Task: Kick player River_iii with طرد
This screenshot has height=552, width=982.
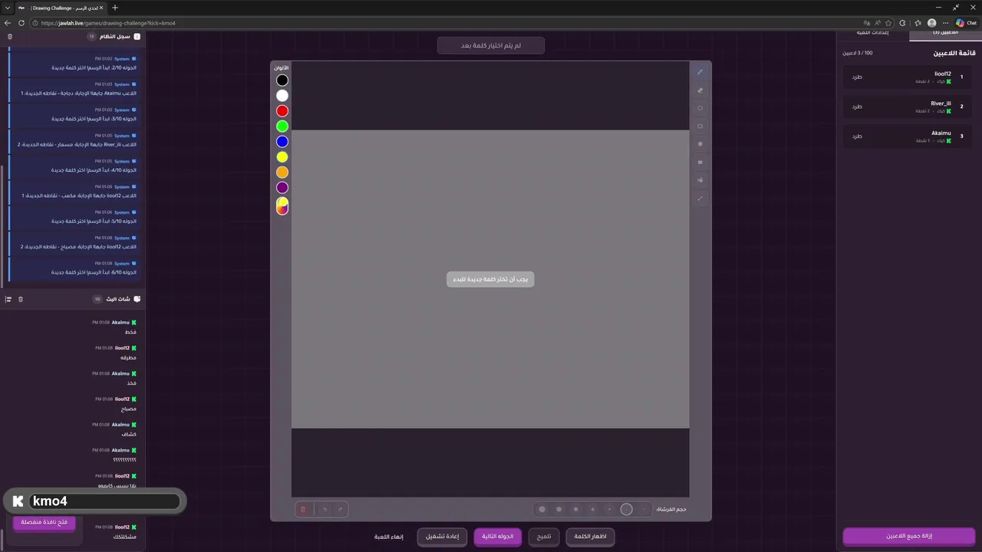Action: coord(857,107)
